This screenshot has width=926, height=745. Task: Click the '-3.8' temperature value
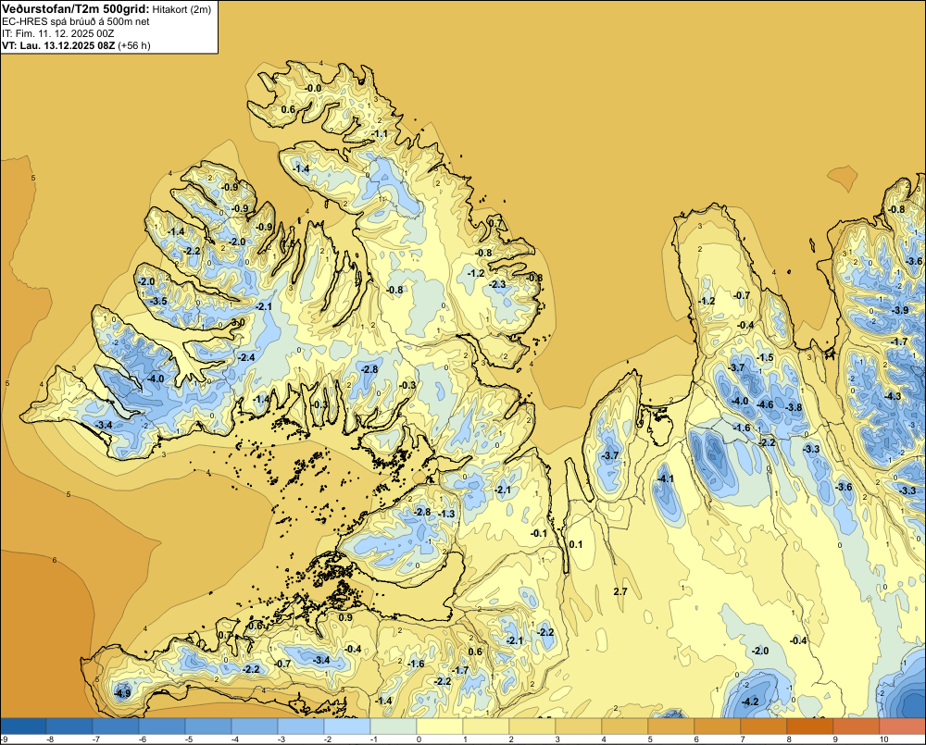tap(794, 407)
